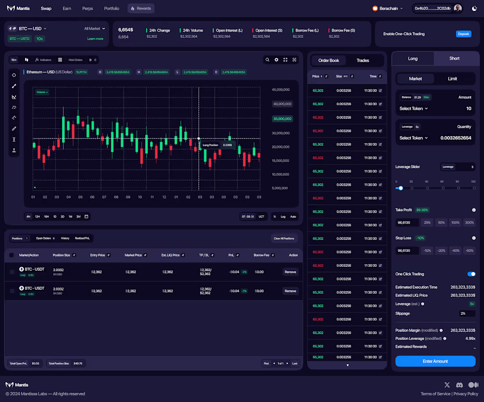Click Clear All Positions

coord(285,238)
